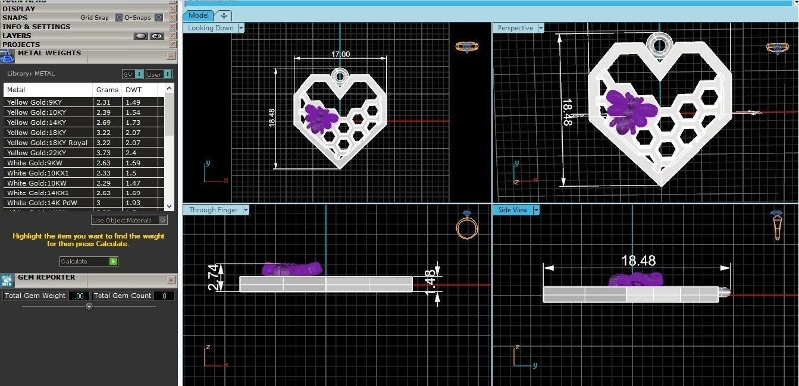The width and height of the screenshot is (799, 386).
Task: Expand the PROJECTS panel header
Action: (21, 45)
